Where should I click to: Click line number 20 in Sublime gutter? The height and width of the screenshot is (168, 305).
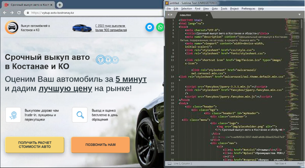(x=173, y=103)
